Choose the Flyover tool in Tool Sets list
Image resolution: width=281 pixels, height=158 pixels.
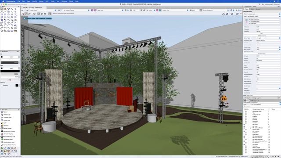tap(6, 112)
